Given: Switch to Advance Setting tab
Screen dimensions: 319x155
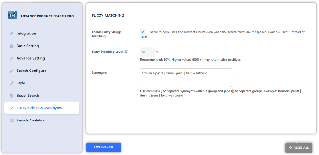Looking at the screenshot, I should coord(42,58).
